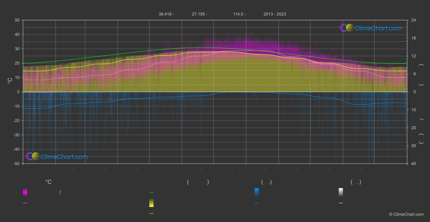430x222 pixels.
Task: Click the 18 tick on right axis
Action: (x=414, y=38)
